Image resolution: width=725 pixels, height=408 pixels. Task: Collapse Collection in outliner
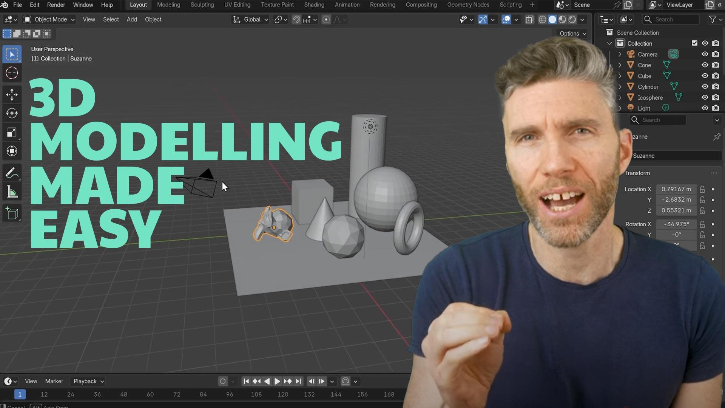[x=609, y=43]
